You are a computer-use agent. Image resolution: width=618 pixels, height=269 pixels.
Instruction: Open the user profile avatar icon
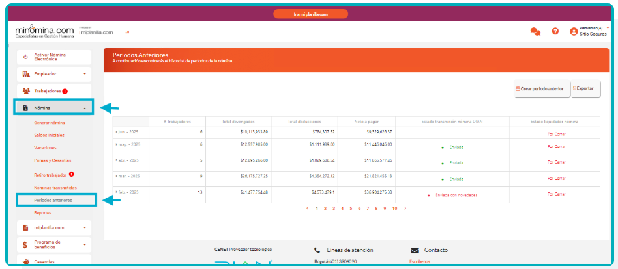(574, 31)
